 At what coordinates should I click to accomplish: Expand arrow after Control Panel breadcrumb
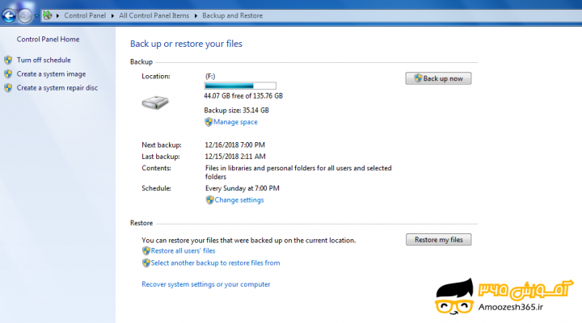click(112, 15)
